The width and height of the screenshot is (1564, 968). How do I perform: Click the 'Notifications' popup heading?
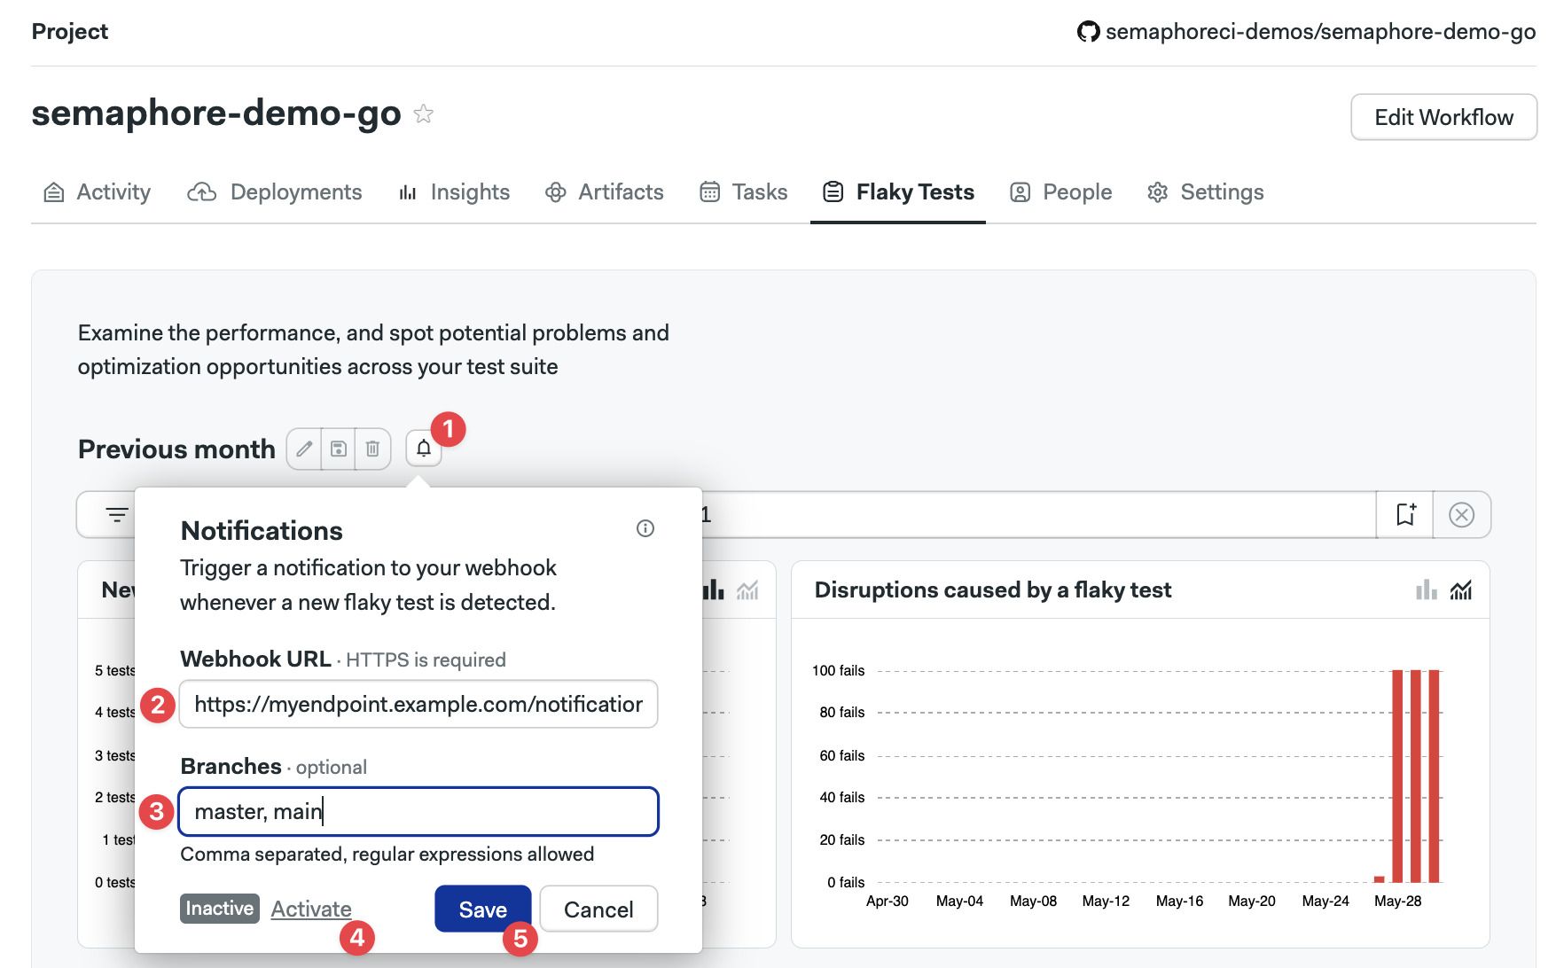[262, 530]
